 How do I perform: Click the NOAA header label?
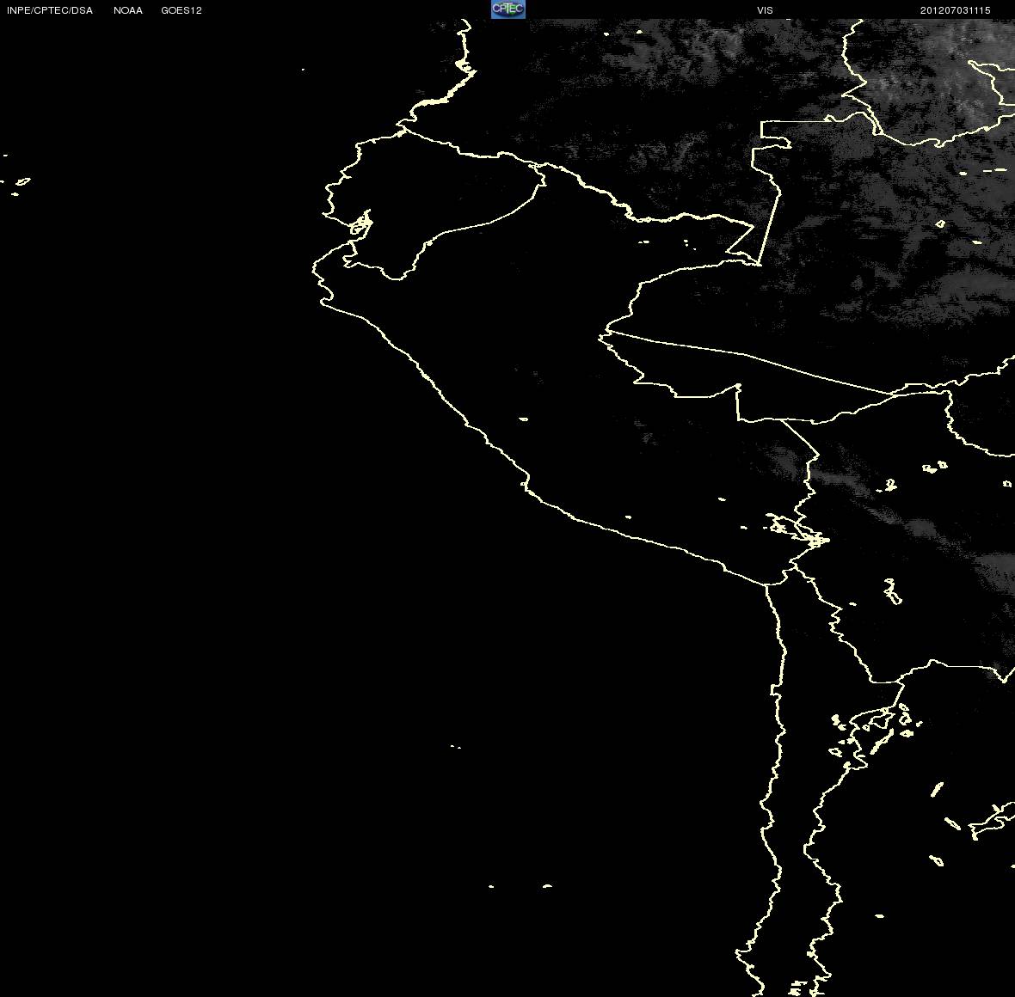(x=128, y=10)
